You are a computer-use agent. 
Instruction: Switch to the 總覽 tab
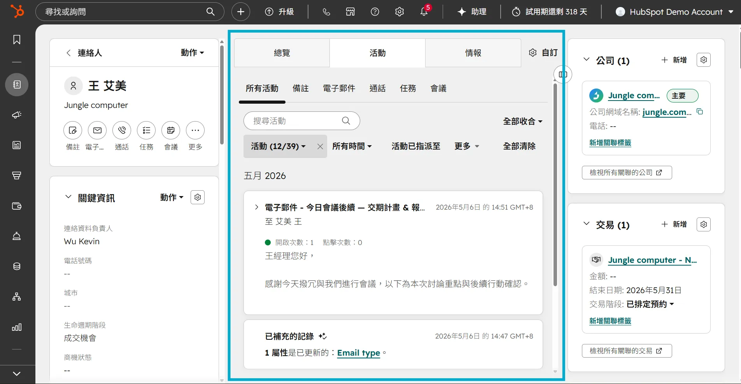(x=282, y=53)
